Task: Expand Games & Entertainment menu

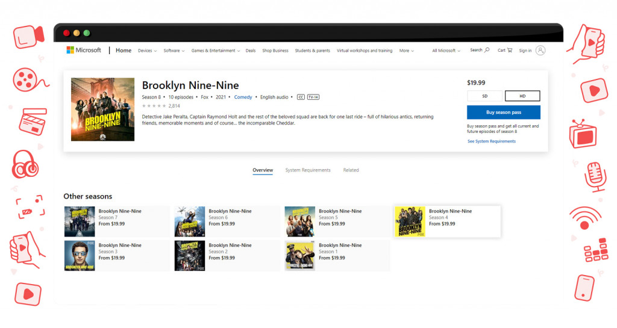Action: [x=216, y=51]
